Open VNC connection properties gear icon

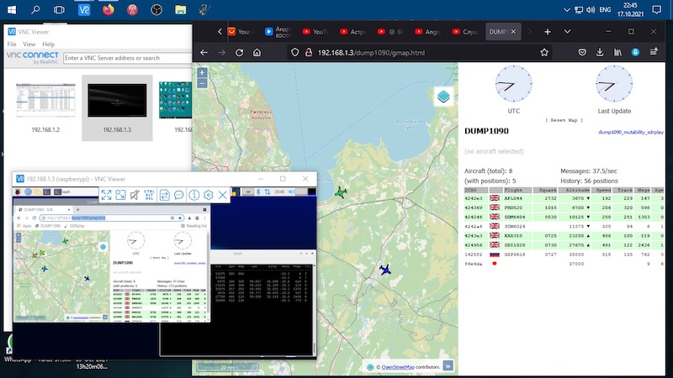(209, 195)
